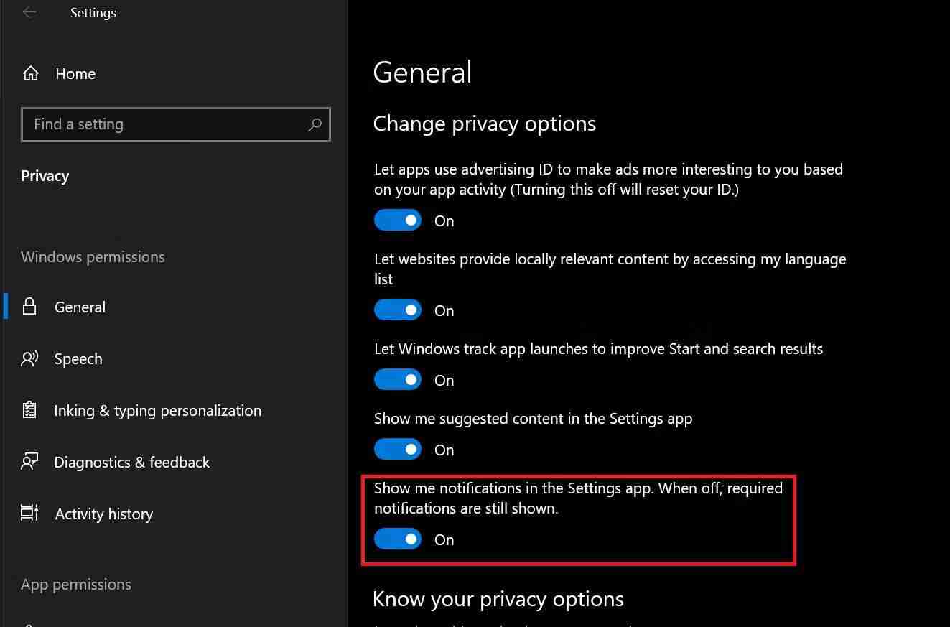Turn off the advertising ID toggle
The image size is (950, 627).
click(397, 220)
